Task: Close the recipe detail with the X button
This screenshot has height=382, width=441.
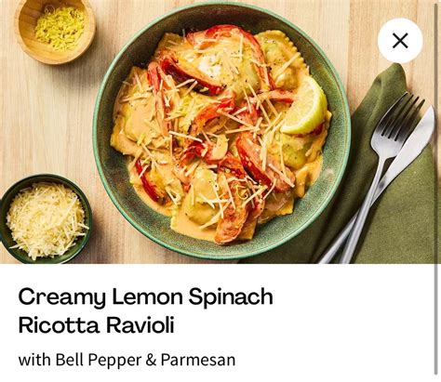Action: (x=400, y=41)
